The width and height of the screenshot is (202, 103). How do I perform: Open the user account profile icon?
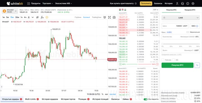pos(177,3)
